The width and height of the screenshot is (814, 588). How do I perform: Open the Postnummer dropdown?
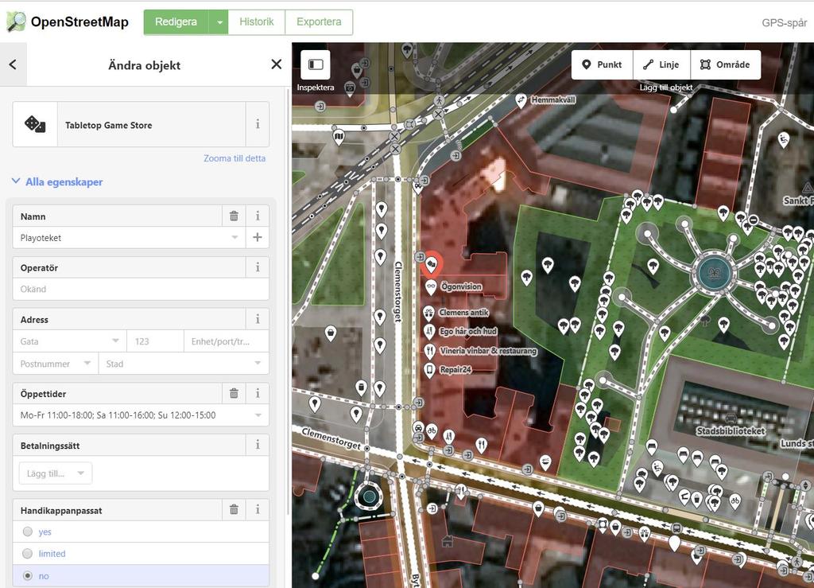tap(87, 363)
